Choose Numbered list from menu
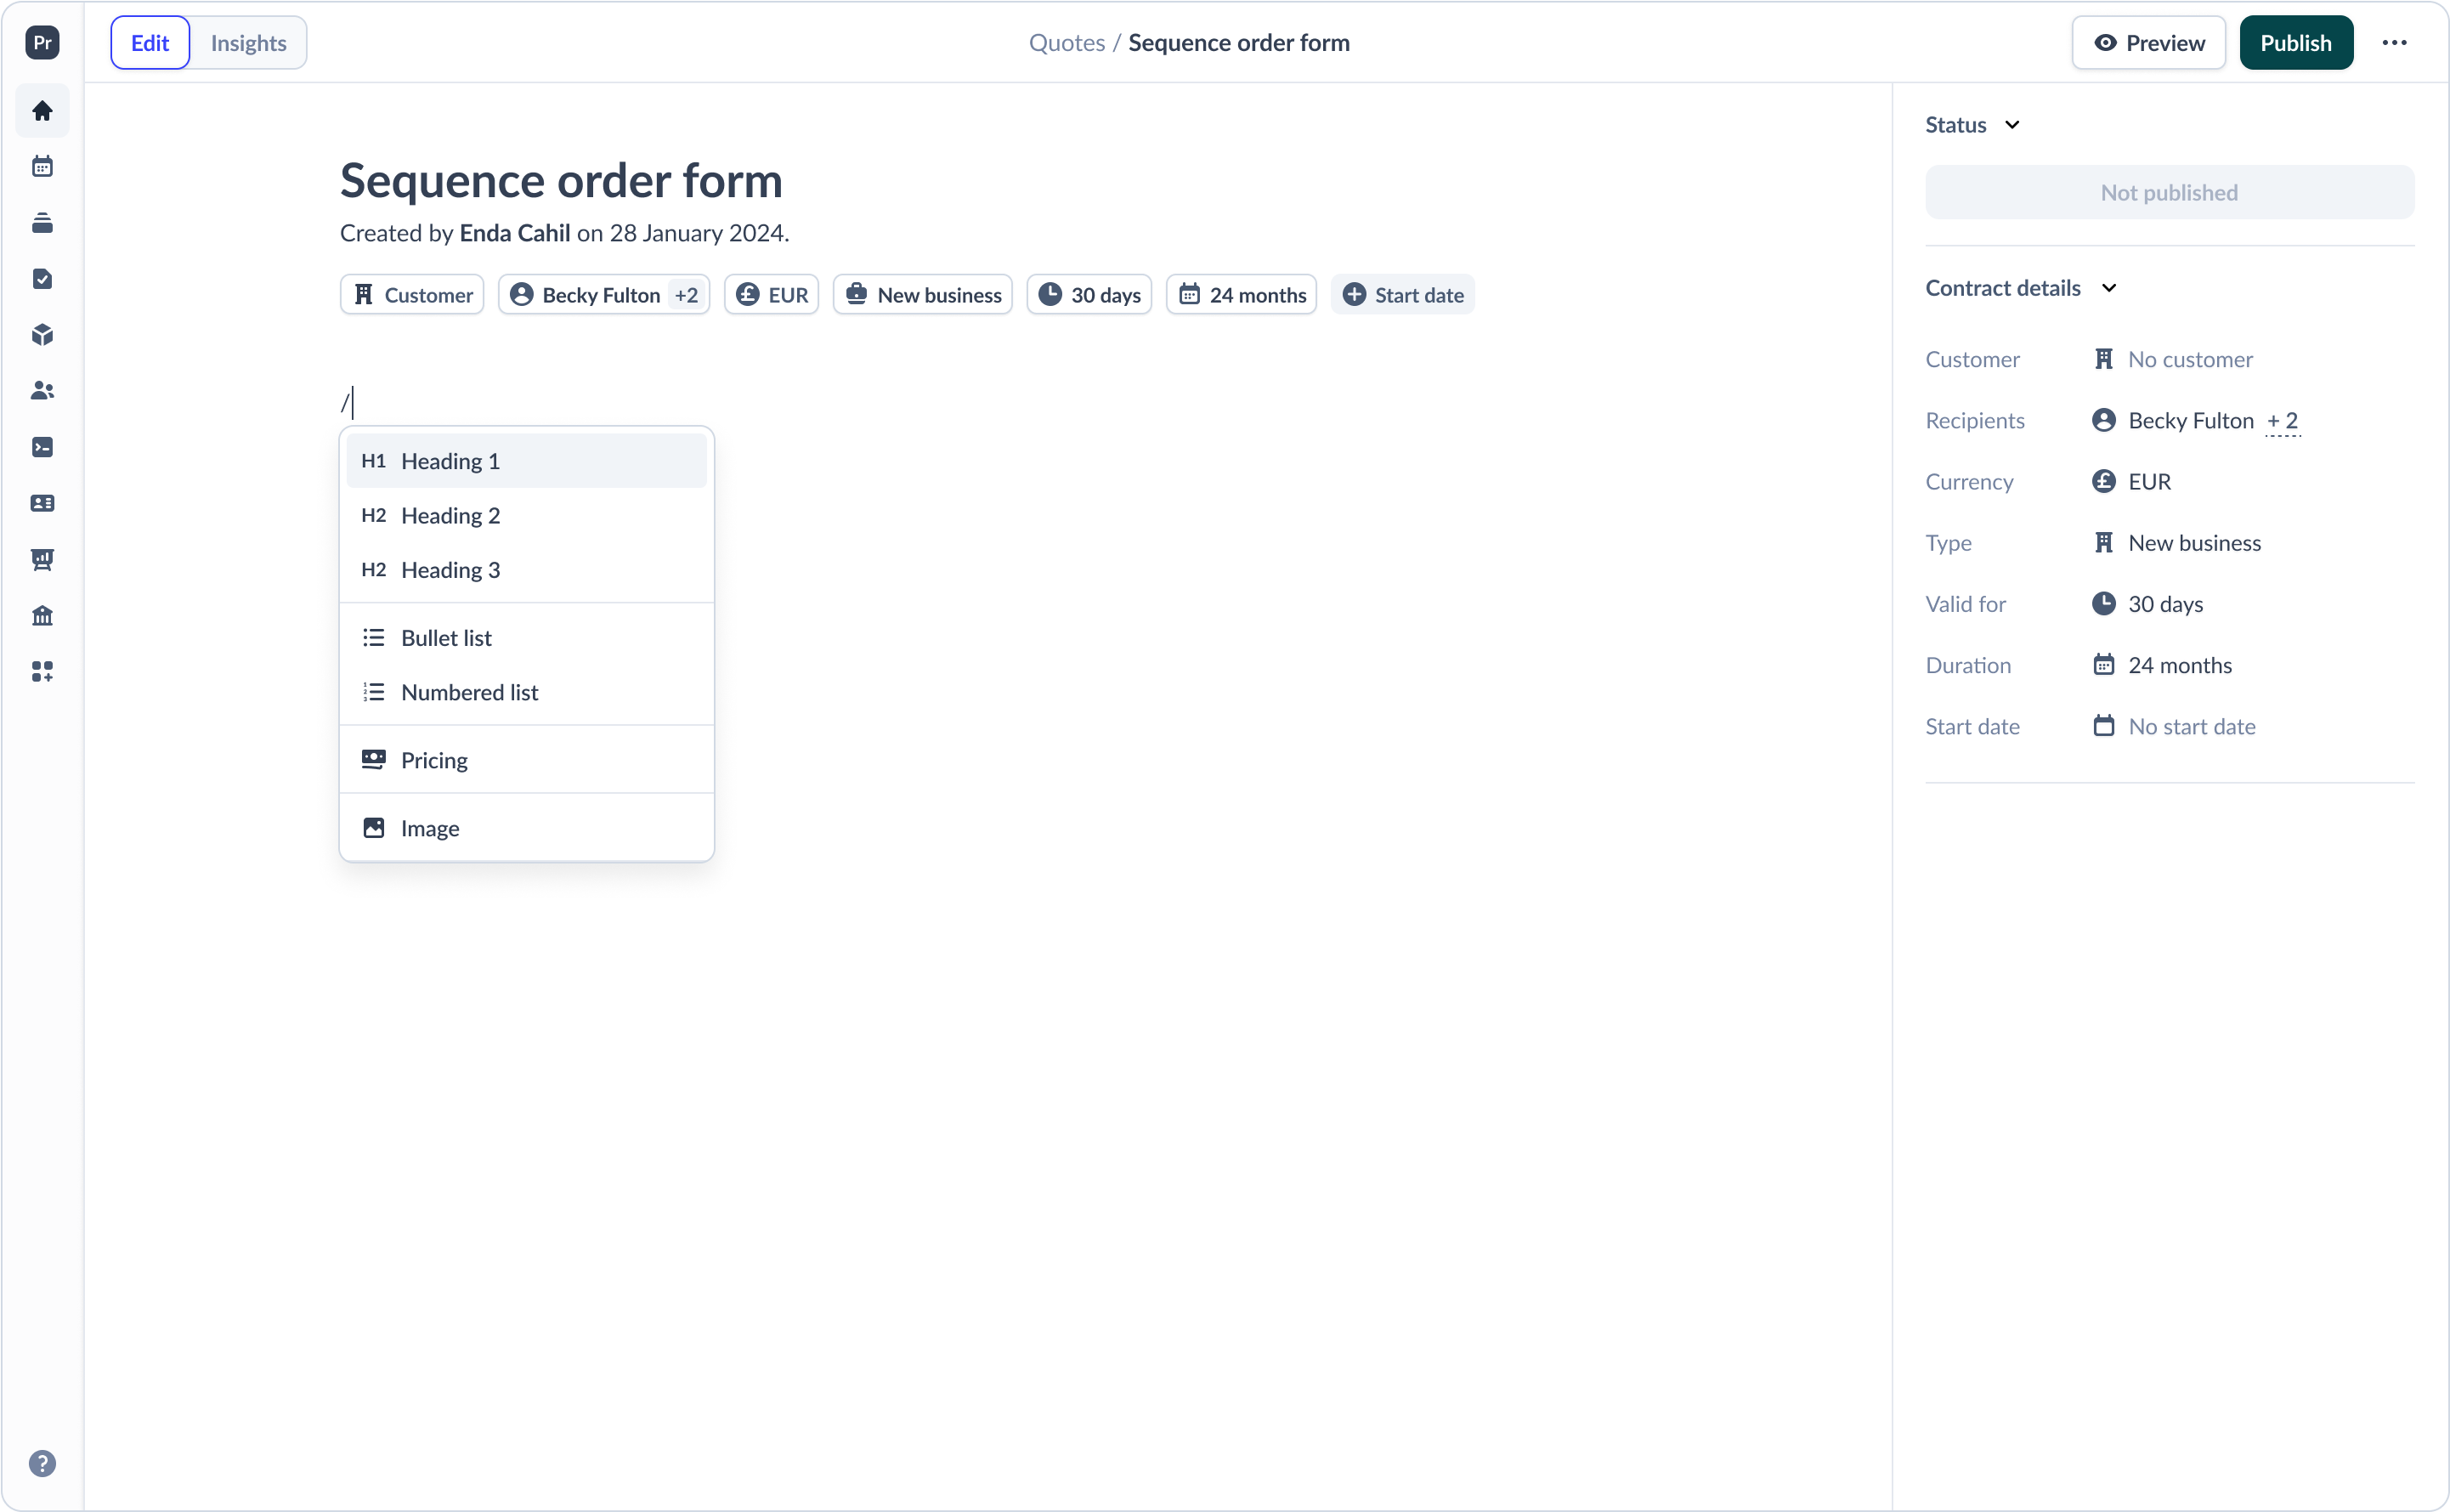This screenshot has height=1512, width=2450. [469, 692]
